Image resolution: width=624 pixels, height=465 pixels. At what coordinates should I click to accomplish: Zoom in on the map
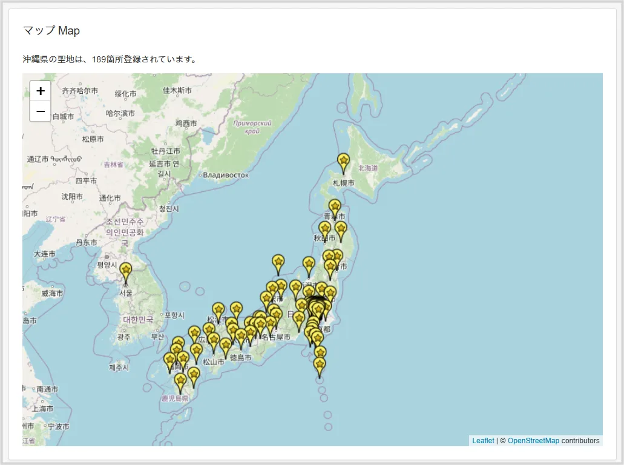(x=40, y=91)
